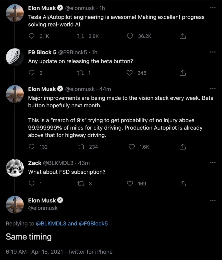Retweet F9 Block 5's beta button tweet
Screen dimensions: 222x260
click(81, 73)
